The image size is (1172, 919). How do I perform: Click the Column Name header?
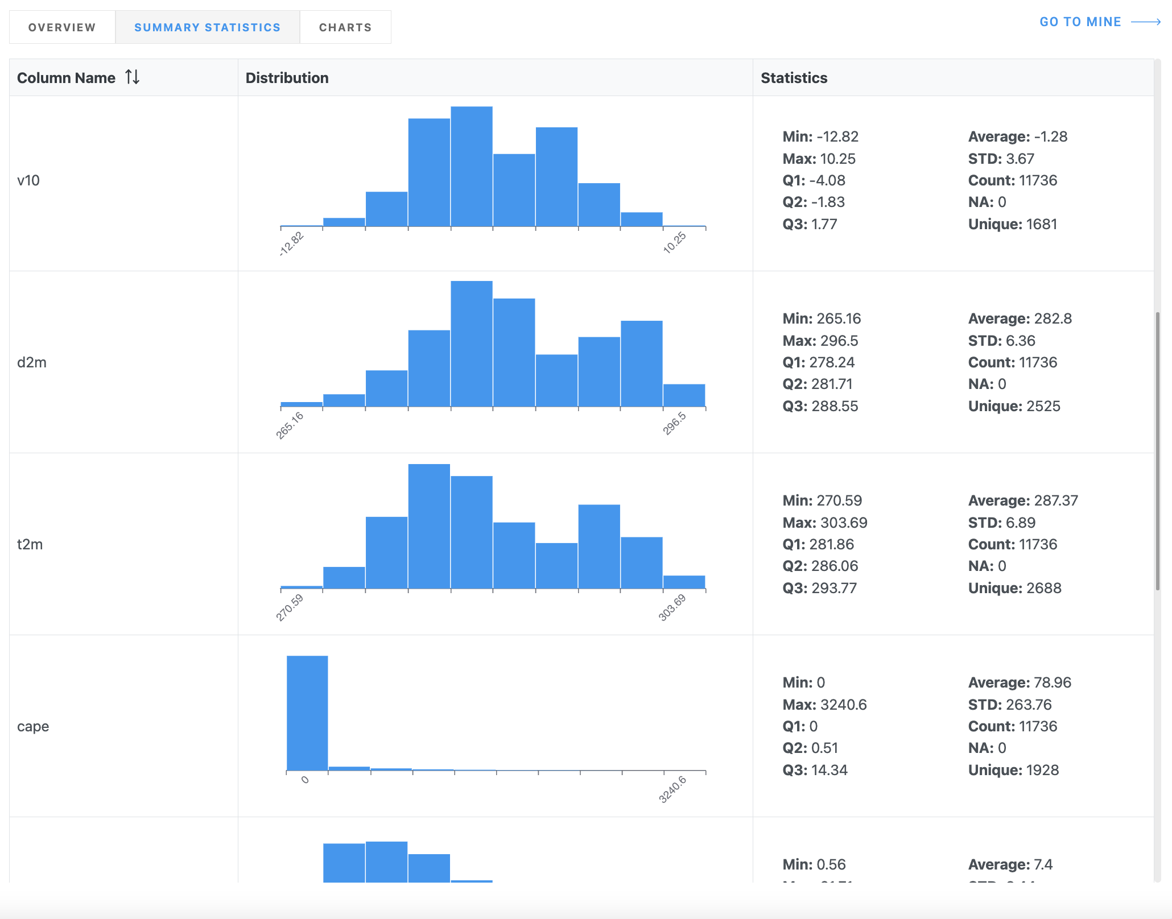[x=66, y=78]
